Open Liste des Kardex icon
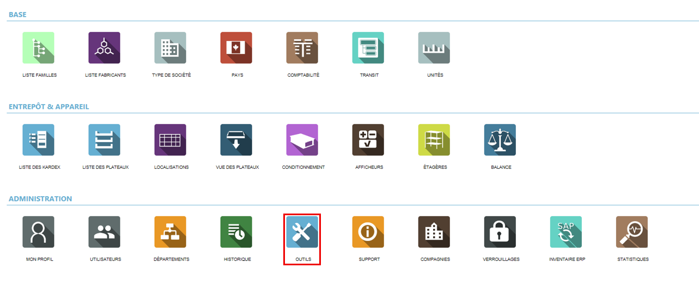This screenshot has width=699, height=286. pyautogui.click(x=39, y=140)
